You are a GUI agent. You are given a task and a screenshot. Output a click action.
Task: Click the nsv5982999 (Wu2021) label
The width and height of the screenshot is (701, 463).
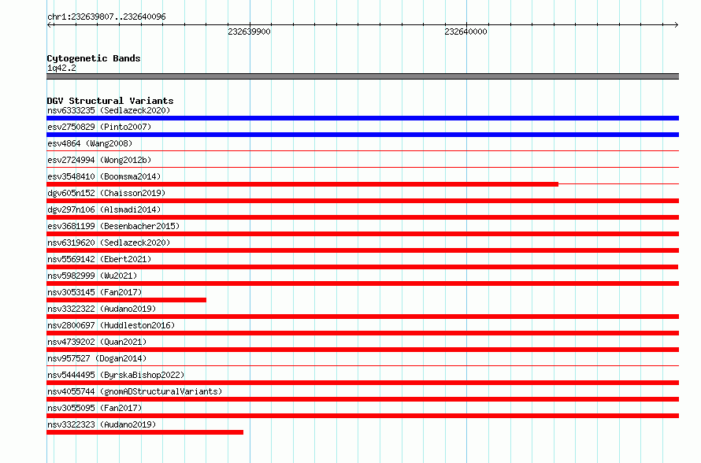(92, 276)
